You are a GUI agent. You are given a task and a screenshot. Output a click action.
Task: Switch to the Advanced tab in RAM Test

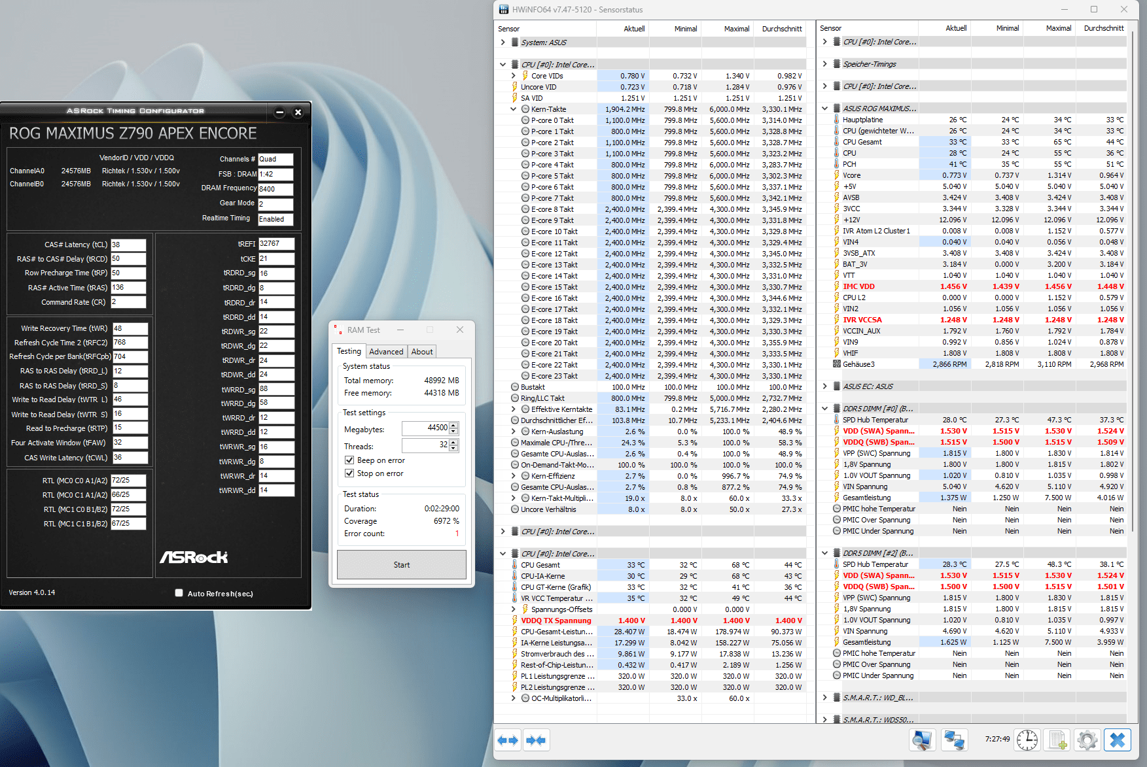point(386,352)
